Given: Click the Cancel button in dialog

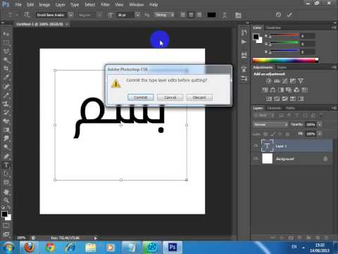Looking at the screenshot, I should 170,97.
